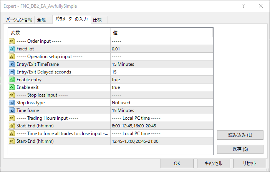The width and height of the screenshot is (270, 172).
Task: Click the Enable entry boolean icon
Action: pyautogui.click(x=12, y=80)
